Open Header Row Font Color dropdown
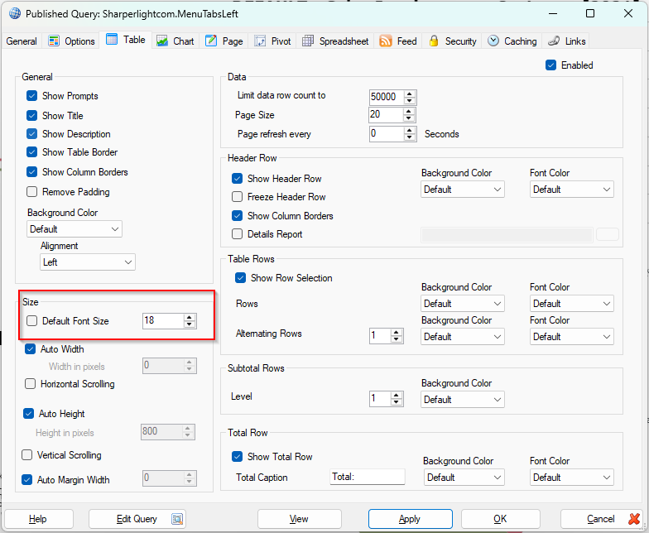This screenshot has width=649, height=533. tap(571, 190)
